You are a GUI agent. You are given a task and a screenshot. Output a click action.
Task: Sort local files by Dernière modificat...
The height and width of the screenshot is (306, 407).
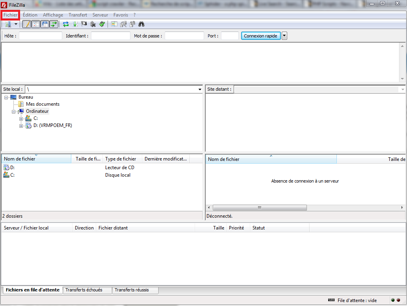166,159
